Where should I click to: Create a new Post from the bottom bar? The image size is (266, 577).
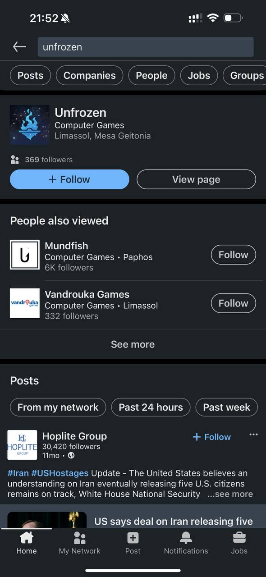[133, 543]
